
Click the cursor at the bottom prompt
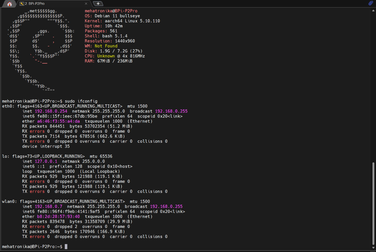pyautogui.click(x=66, y=247)
